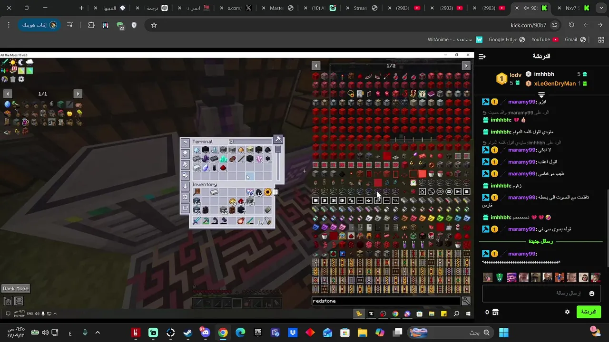Click the Terminal scrollbar handle
The image size is (609, 342).
tap(278, 149)
